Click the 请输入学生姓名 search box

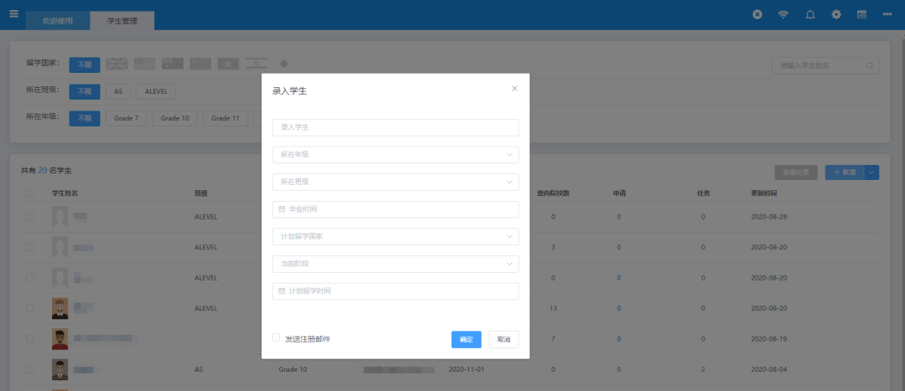pyautogui.click(x=825, y=66)
